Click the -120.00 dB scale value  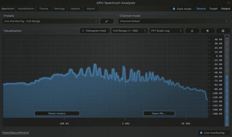click(x=217, y=97)
